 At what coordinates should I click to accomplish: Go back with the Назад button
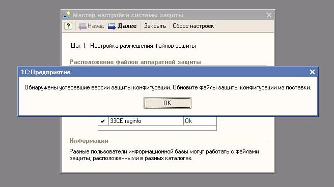91,26
